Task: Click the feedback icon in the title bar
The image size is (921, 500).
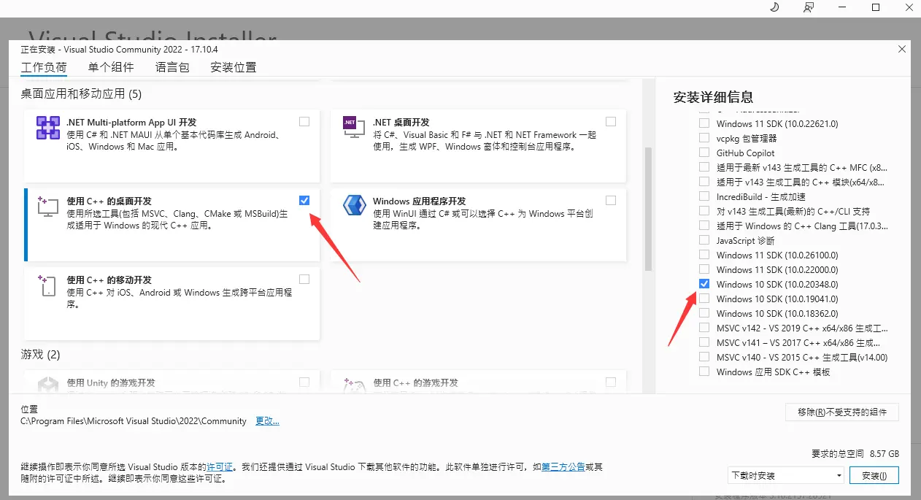Action: pyautogui.click(x=809, y=7)
